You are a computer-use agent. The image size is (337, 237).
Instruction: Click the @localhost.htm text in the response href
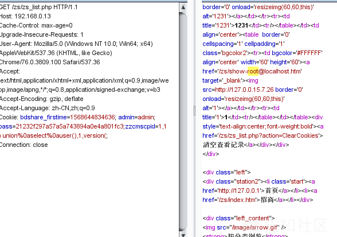pyautogui.click(x=280, y=71)
